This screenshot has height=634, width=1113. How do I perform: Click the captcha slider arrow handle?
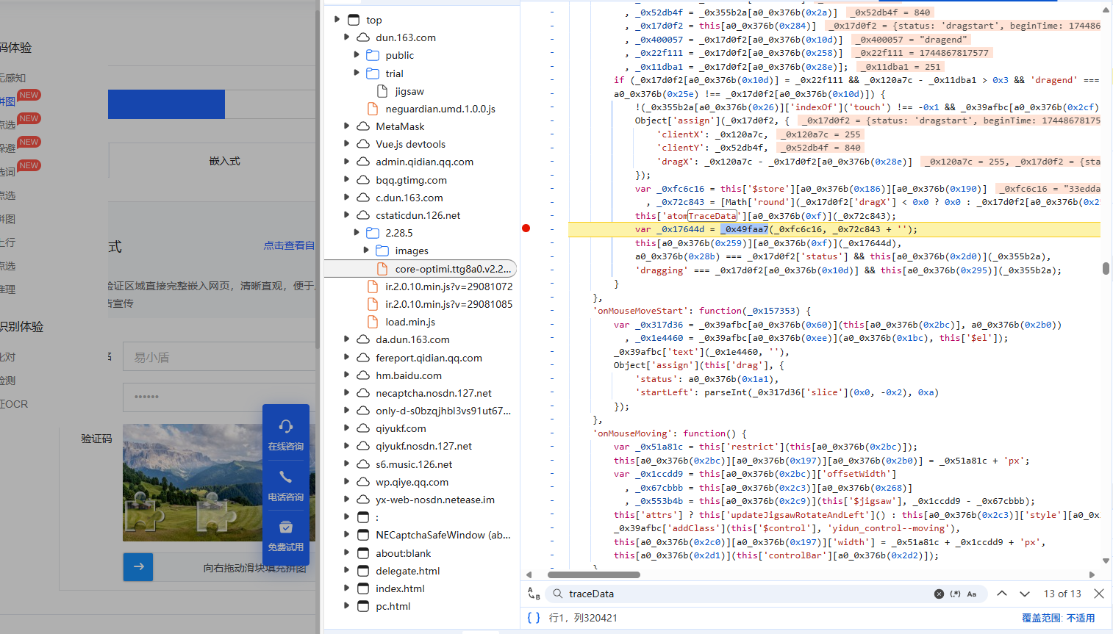pos(138,566)
